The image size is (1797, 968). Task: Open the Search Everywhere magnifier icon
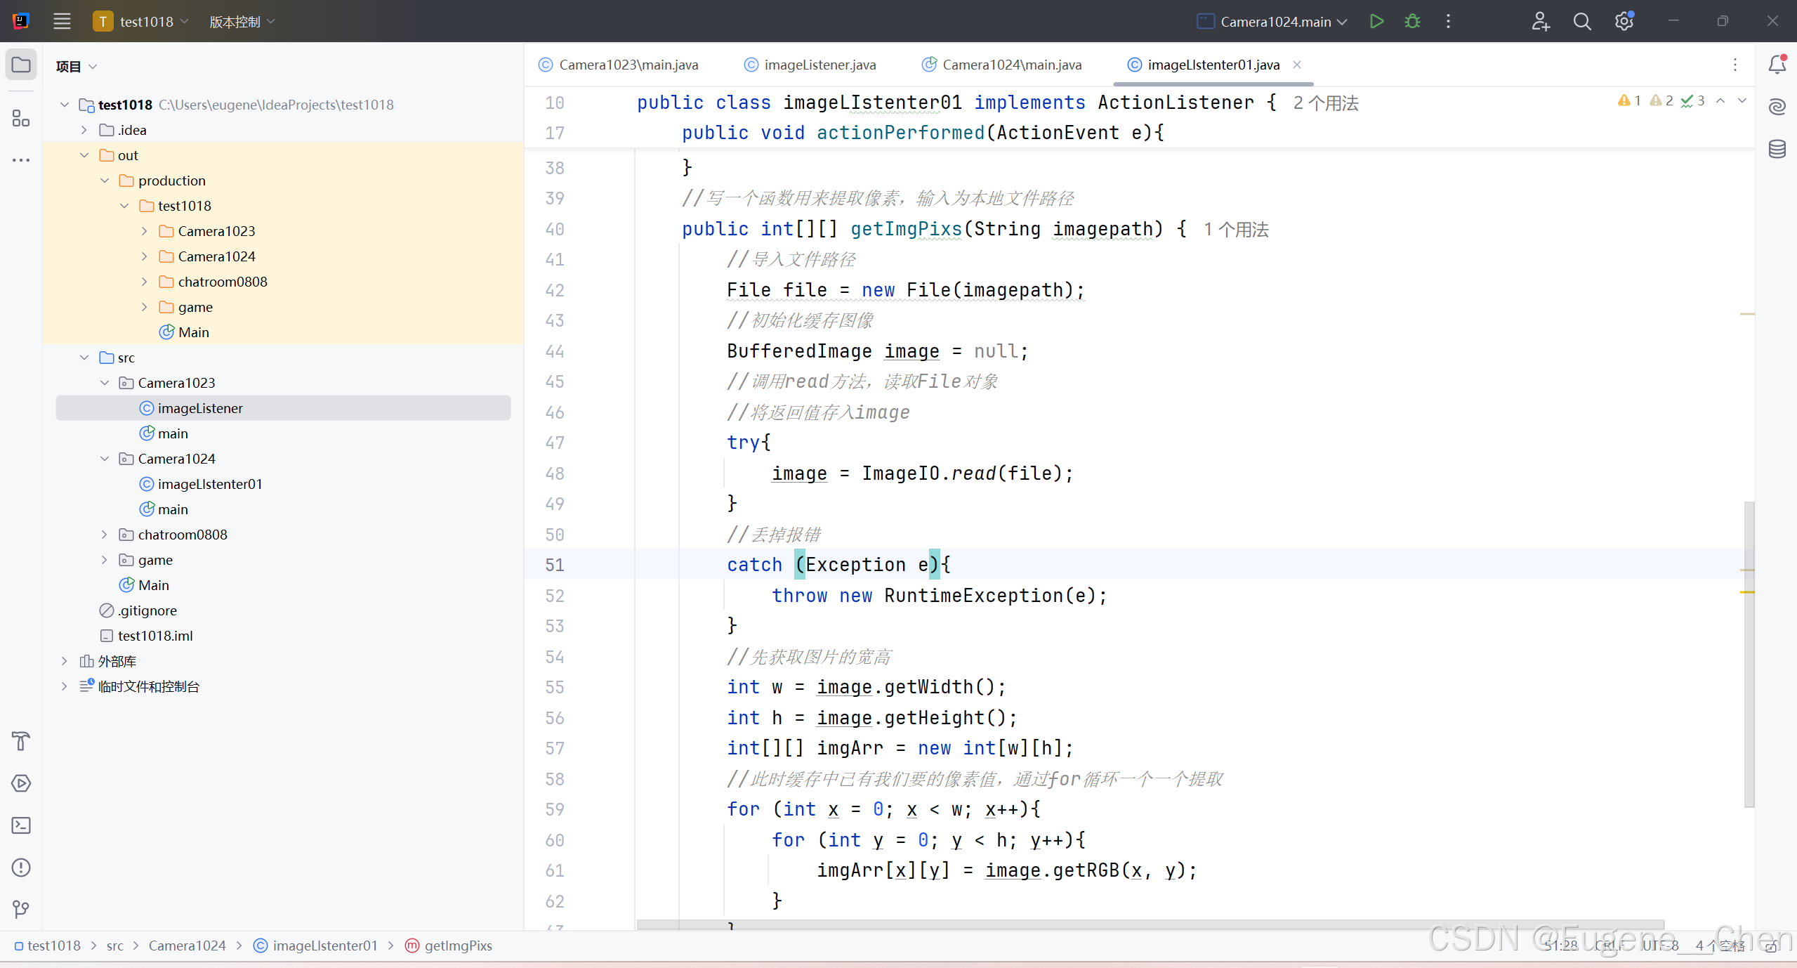tap(1581, 21)
